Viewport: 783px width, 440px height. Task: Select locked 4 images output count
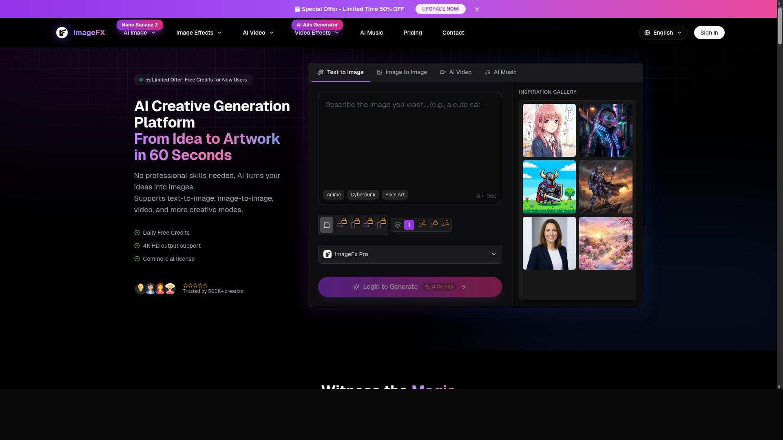tap(444, 225)
